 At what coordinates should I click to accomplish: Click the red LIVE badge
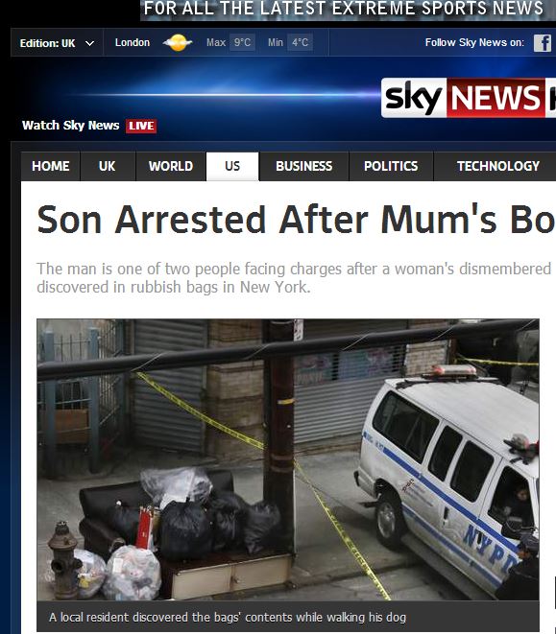point(141,126)
